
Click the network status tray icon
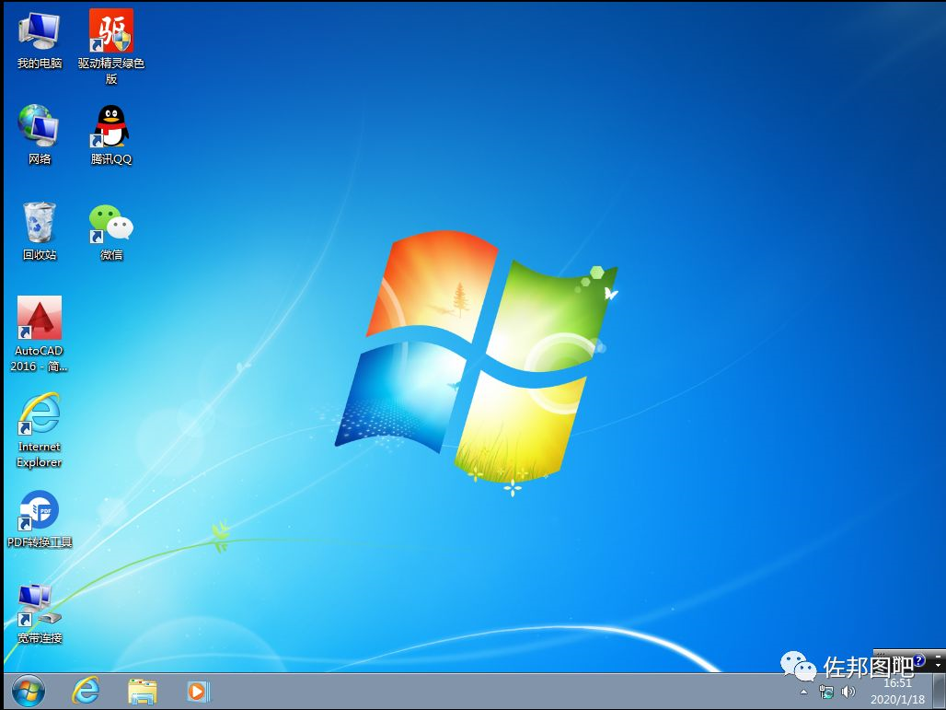825,692
